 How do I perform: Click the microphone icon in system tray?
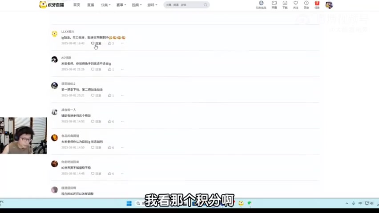(x=353, y=203)
